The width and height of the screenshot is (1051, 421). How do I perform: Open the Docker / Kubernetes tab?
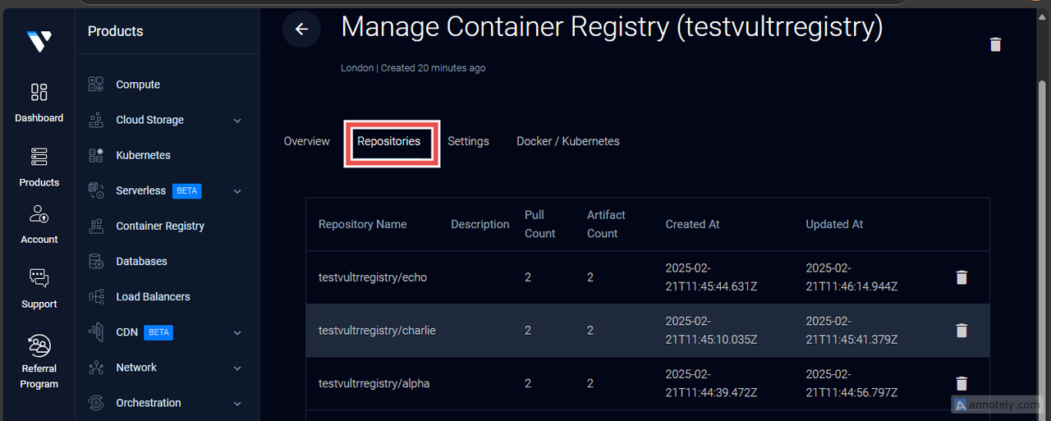pos(568,141)
